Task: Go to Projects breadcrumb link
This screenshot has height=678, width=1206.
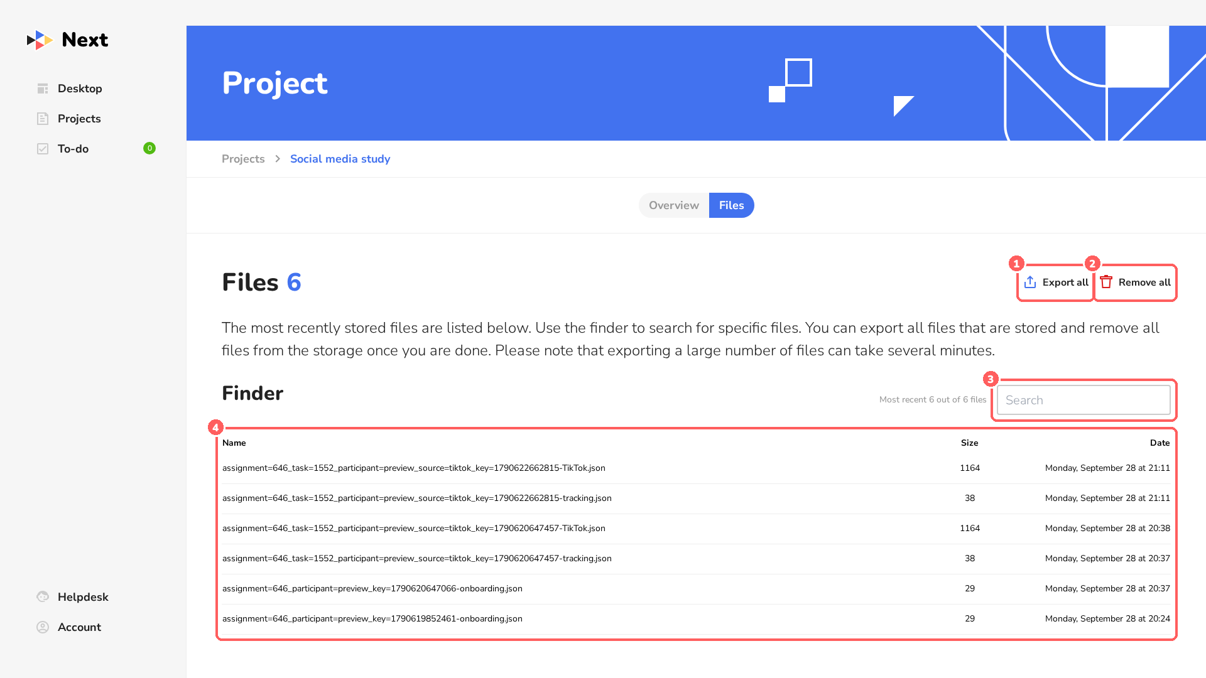Action: pos(243,159)
